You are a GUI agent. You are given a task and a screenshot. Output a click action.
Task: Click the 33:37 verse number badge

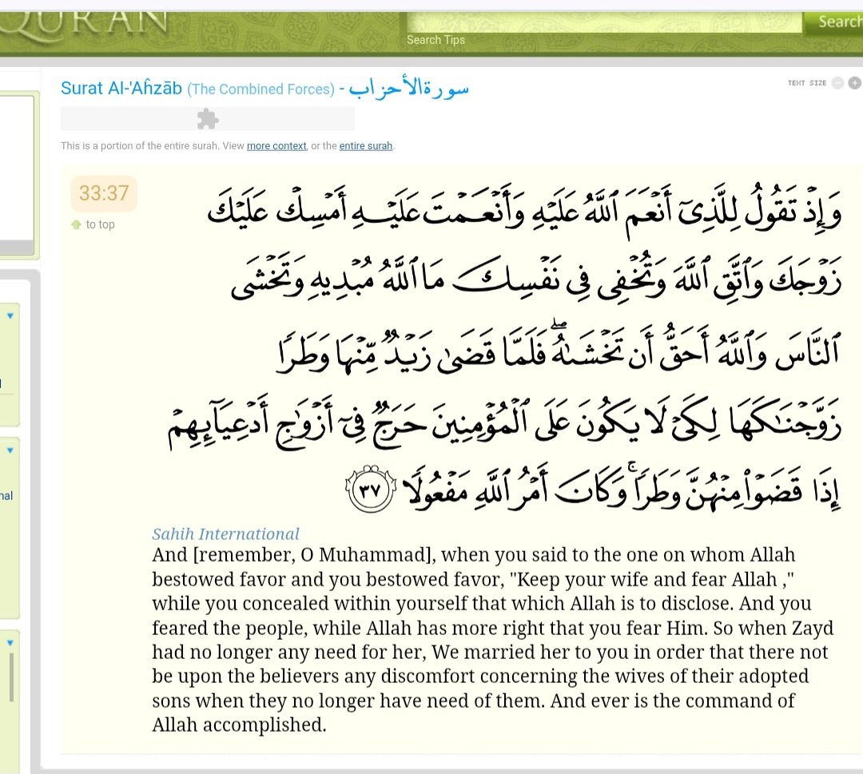(104, 193)
